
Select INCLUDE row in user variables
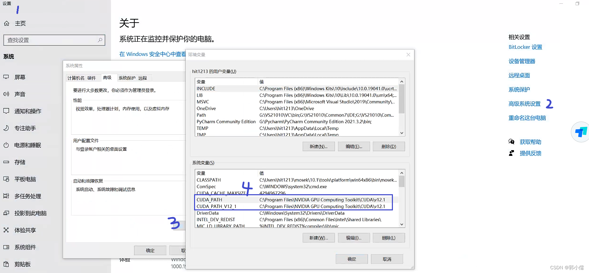coord(297,89)
